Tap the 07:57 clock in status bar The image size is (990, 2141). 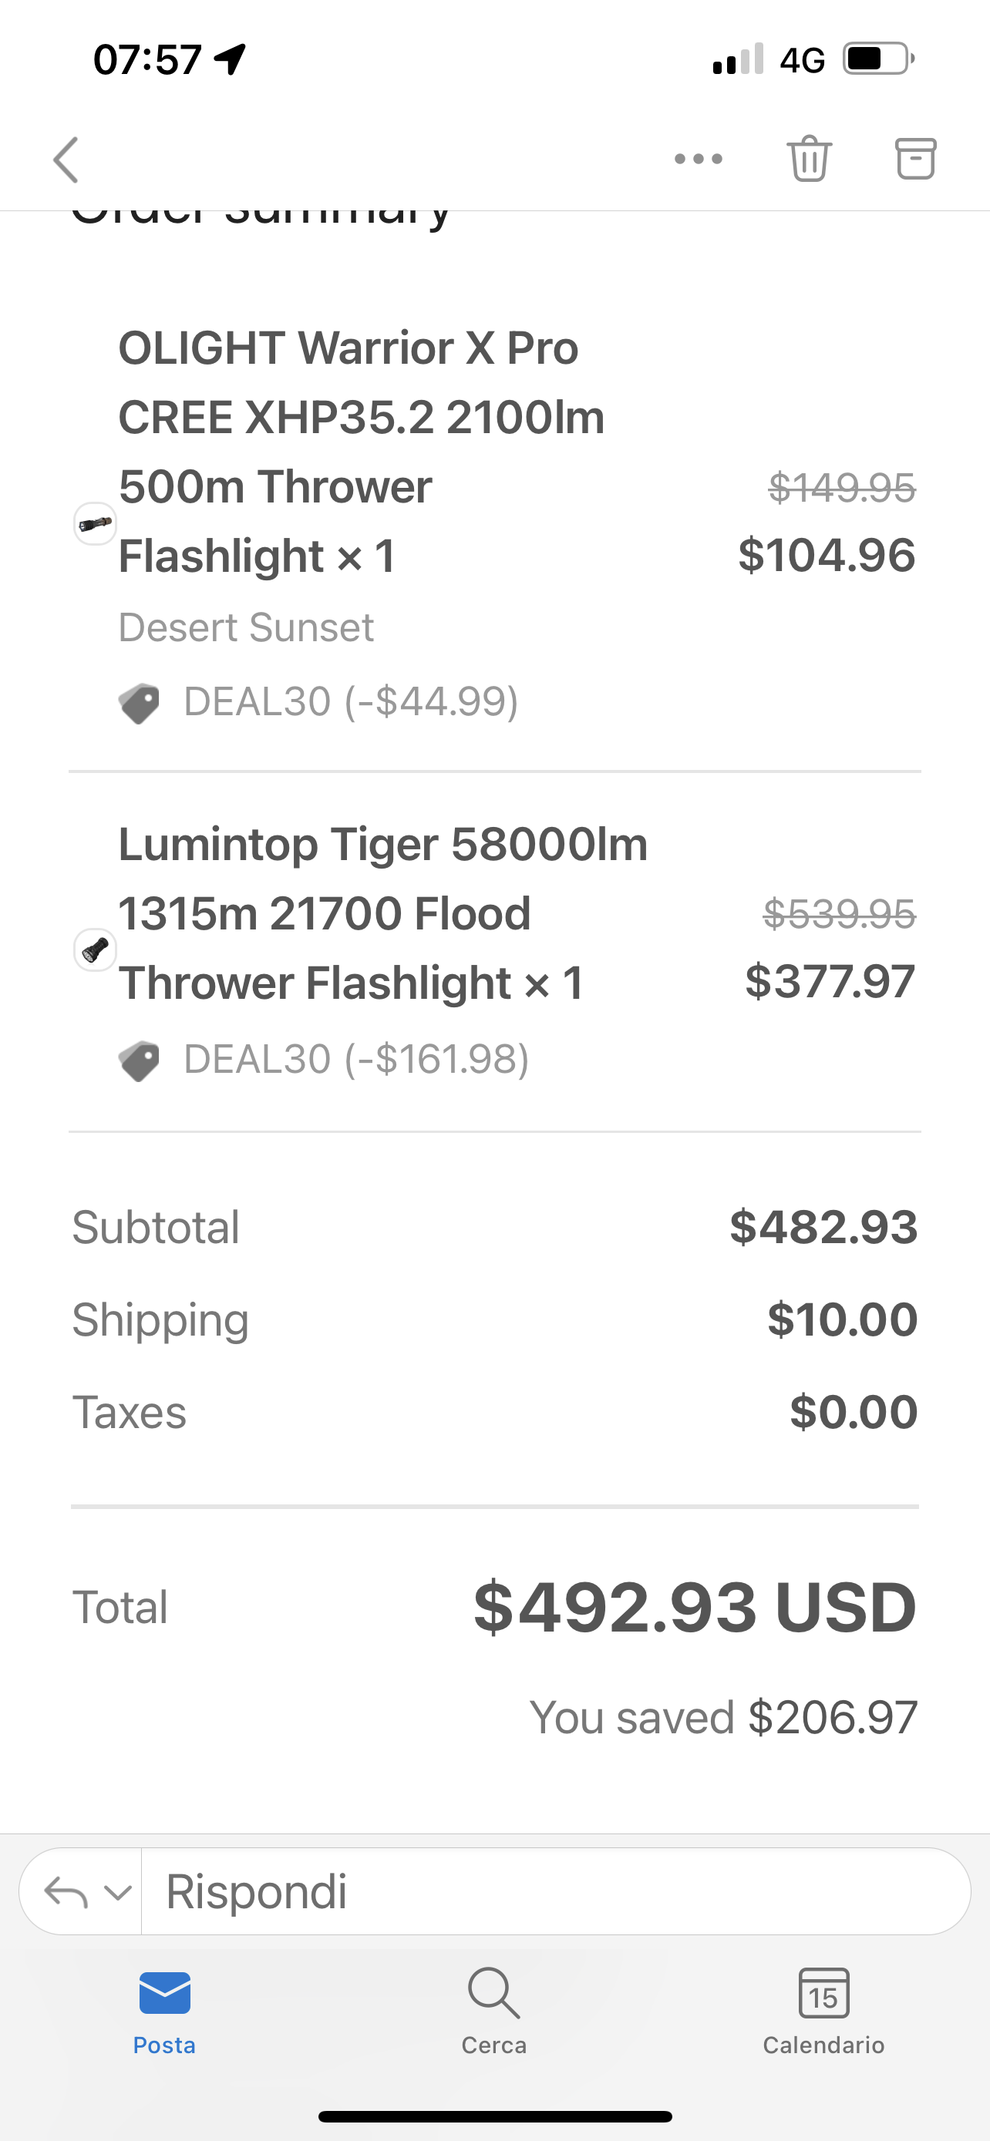[148, 60]
